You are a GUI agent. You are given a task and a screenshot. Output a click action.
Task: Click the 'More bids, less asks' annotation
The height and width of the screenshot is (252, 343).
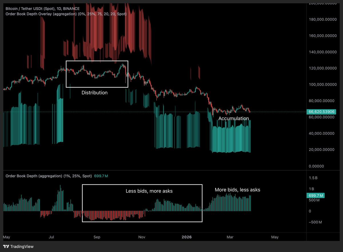pos(238,189)
